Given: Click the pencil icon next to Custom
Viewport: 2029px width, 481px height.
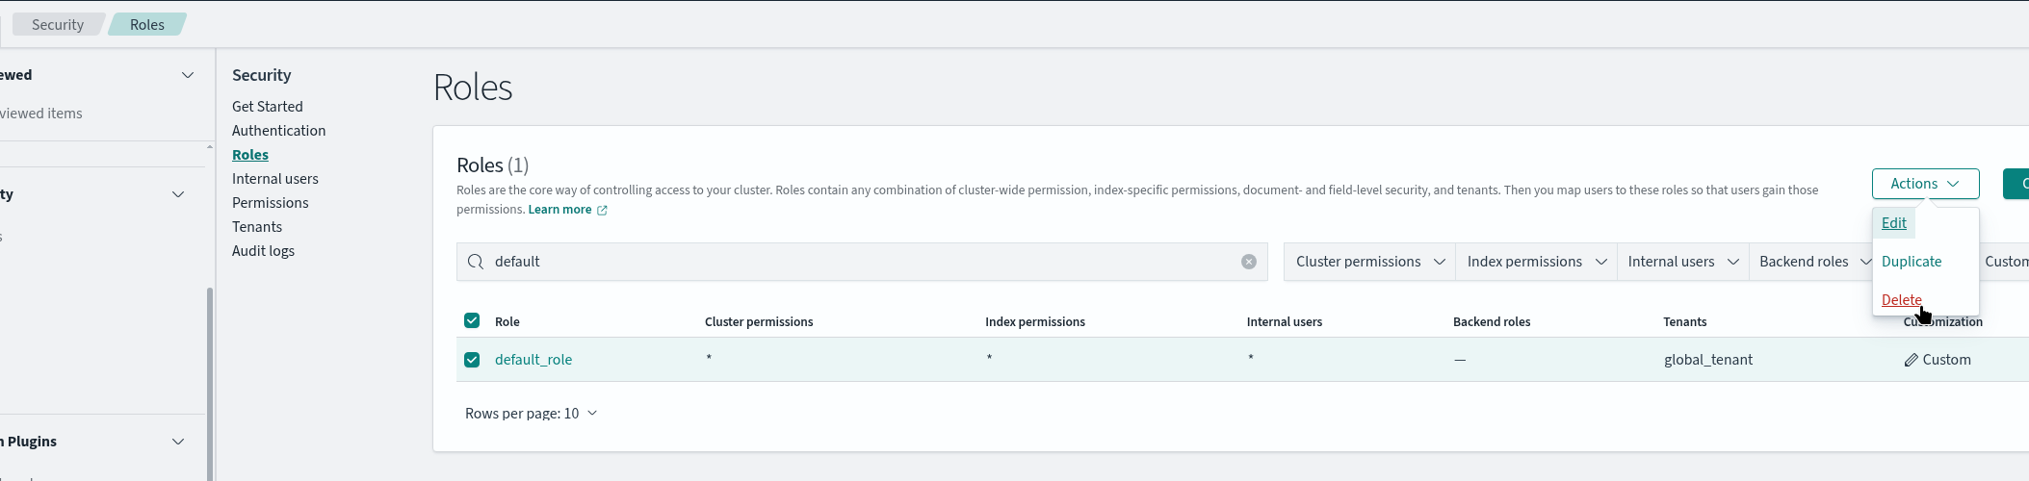Looking at the screenshot, I should (x=1911, y=360).
